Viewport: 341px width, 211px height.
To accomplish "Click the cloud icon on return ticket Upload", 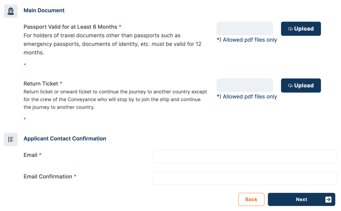I will coord(290,86).
